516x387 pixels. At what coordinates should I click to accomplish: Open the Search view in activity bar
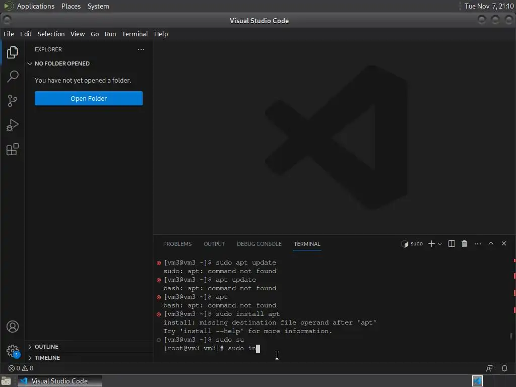click(x=12, y=77)
